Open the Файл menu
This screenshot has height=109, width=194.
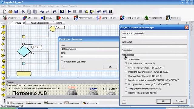(3, 6)
